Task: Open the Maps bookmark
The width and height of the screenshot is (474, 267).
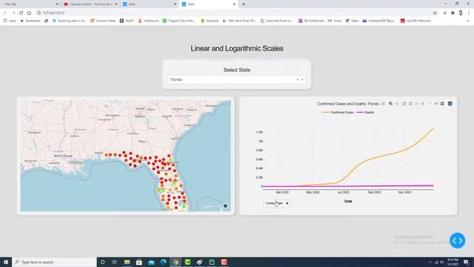Action: (352, 21)
